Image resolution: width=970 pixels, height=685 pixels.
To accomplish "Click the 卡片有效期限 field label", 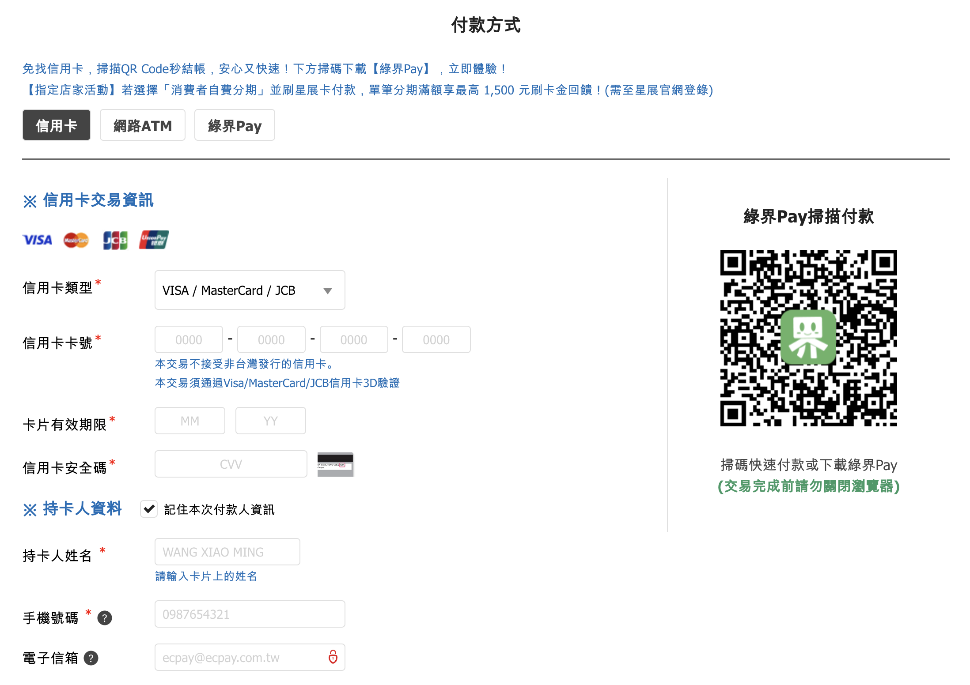I will coord(64,425).
